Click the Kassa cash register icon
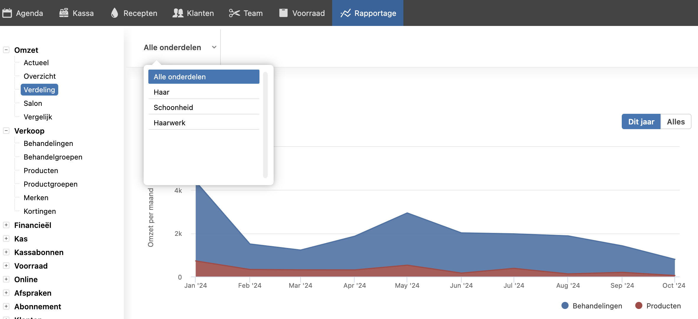Viewport: 698px width, 319px height. pyautogui.click(x=64, y=13)
